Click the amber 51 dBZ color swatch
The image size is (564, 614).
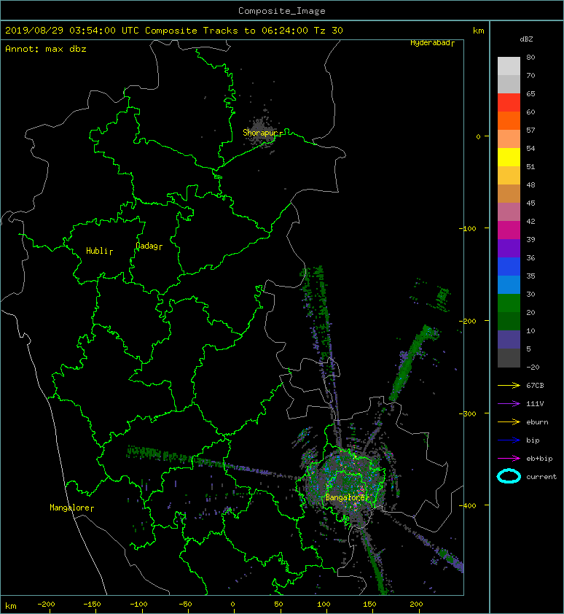pos(509,176)
